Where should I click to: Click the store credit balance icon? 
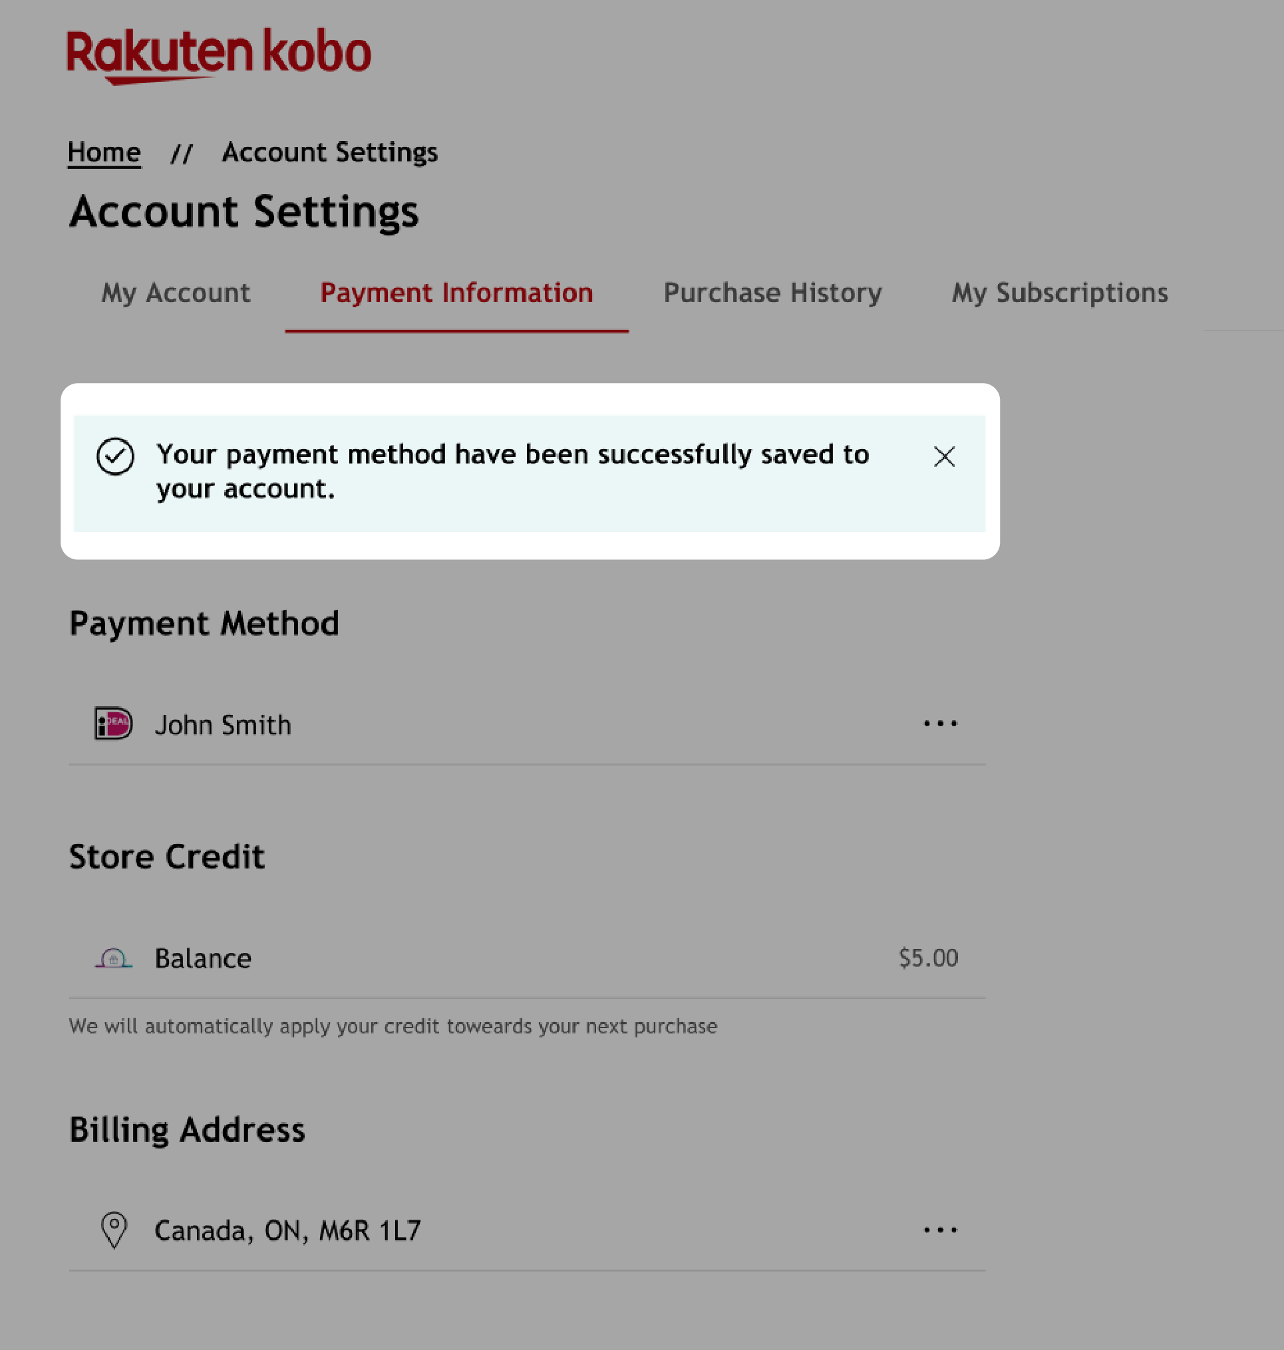pyautogui.click(x=113, y=957)
